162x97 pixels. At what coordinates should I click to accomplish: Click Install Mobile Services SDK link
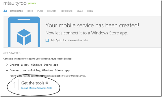click(36, 88)
